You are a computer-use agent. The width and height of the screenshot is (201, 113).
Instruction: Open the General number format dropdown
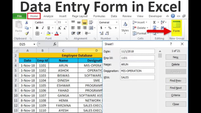(x=116, y=22)
